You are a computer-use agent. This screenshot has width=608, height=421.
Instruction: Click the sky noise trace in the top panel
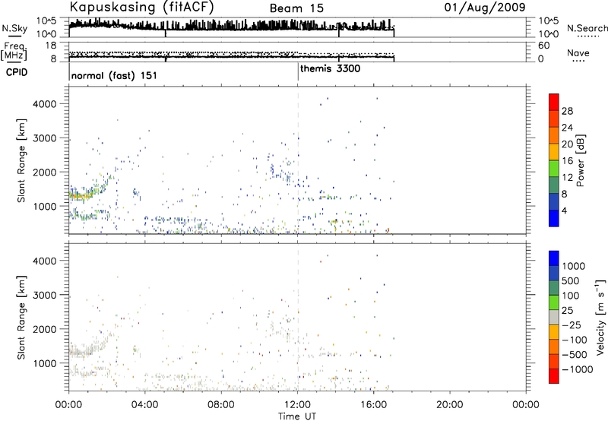point(232,26)
